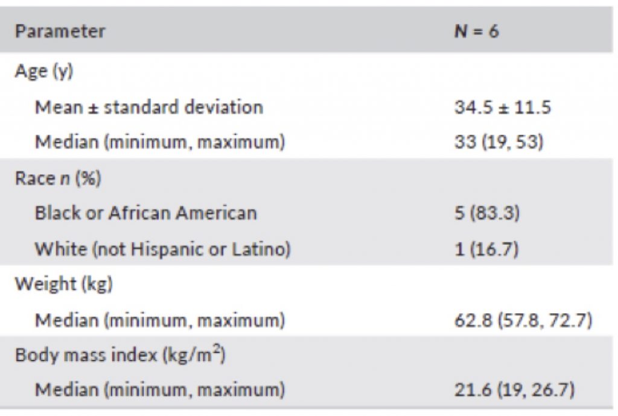Click the Body mass index (kg/m²) label
This screenshot has width=618, height=416.
[120, 355]
